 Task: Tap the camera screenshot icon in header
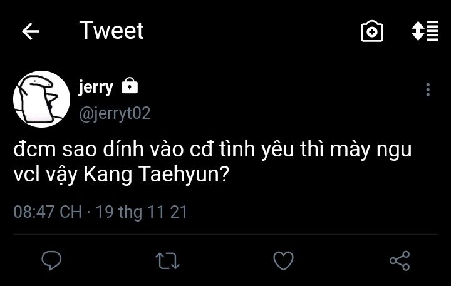(x=371, y=32)
